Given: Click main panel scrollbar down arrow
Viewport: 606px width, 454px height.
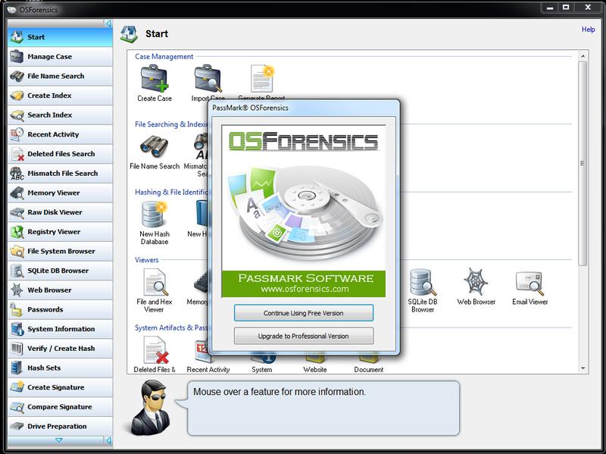Looking at the screenshot, I should point(583,368).
